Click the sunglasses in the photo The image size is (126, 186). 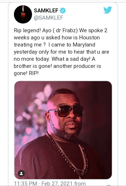point(66,111)
